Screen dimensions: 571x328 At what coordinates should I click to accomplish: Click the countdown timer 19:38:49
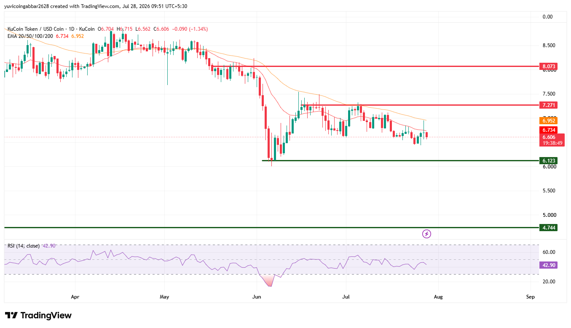pos(552,143)
